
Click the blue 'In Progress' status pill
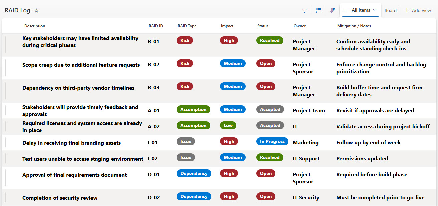click(272, 142)
